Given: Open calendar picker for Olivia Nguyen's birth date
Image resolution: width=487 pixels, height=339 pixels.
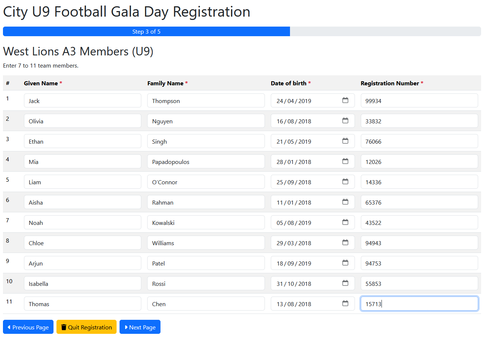Looking at the screenshot, I should 345,121.
